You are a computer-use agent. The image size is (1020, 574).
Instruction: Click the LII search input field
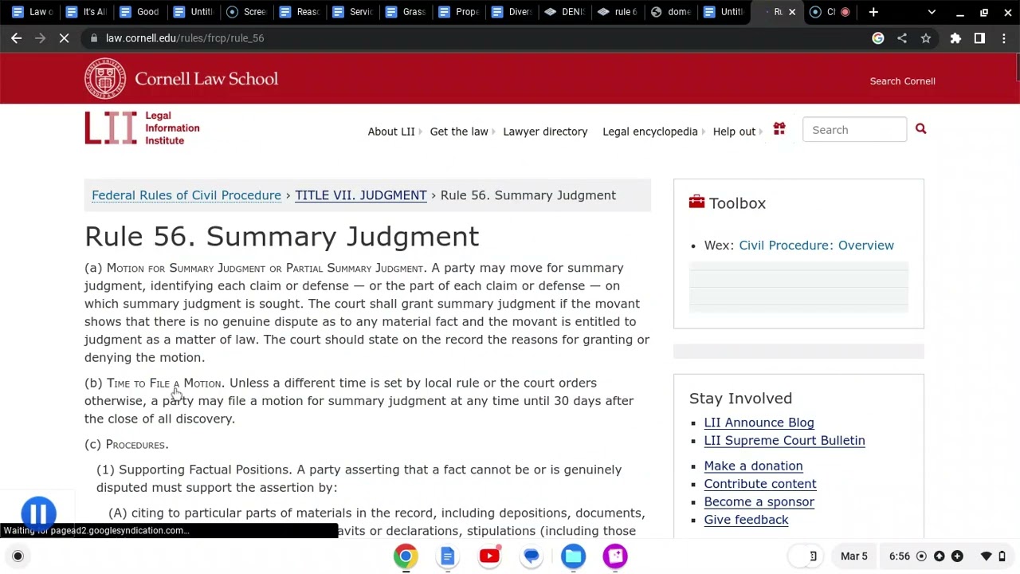tap(854, 130)
